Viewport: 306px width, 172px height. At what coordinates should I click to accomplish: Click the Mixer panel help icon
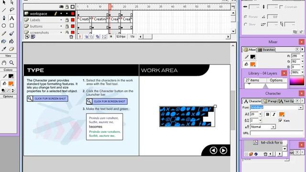[297, 50]
